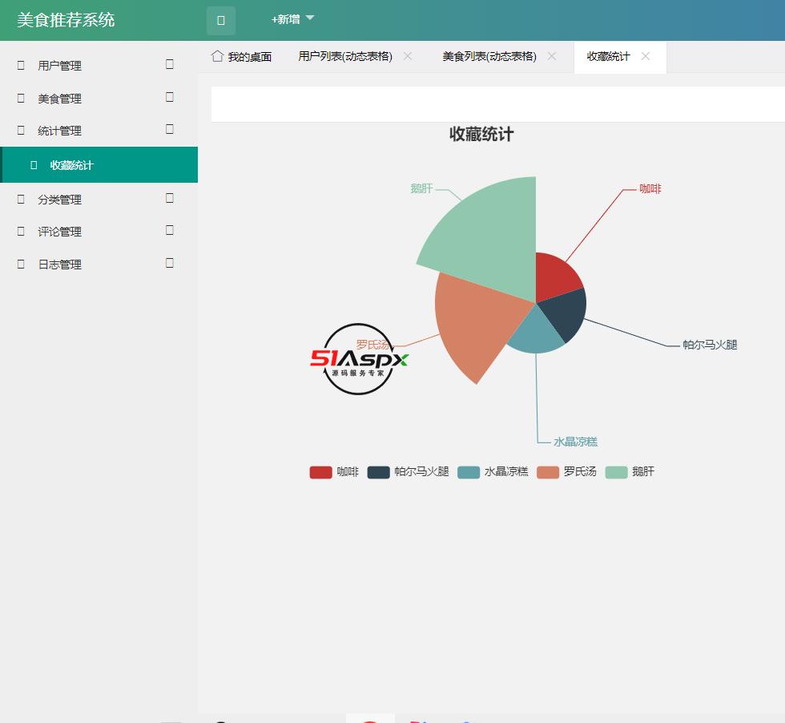Screen dimensions: 785x723
Task: Close the 收藏统计 tab
Action: click(x=645, y=56)
